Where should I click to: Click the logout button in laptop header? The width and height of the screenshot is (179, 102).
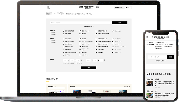tap(128, 8)
